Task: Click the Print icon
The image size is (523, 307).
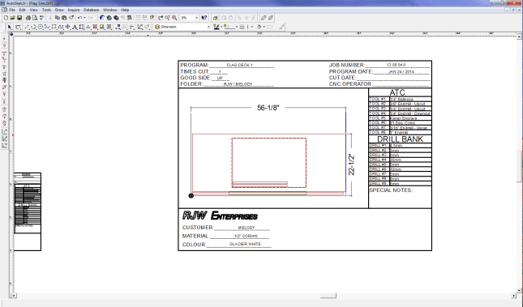Action: click(28, 18)
